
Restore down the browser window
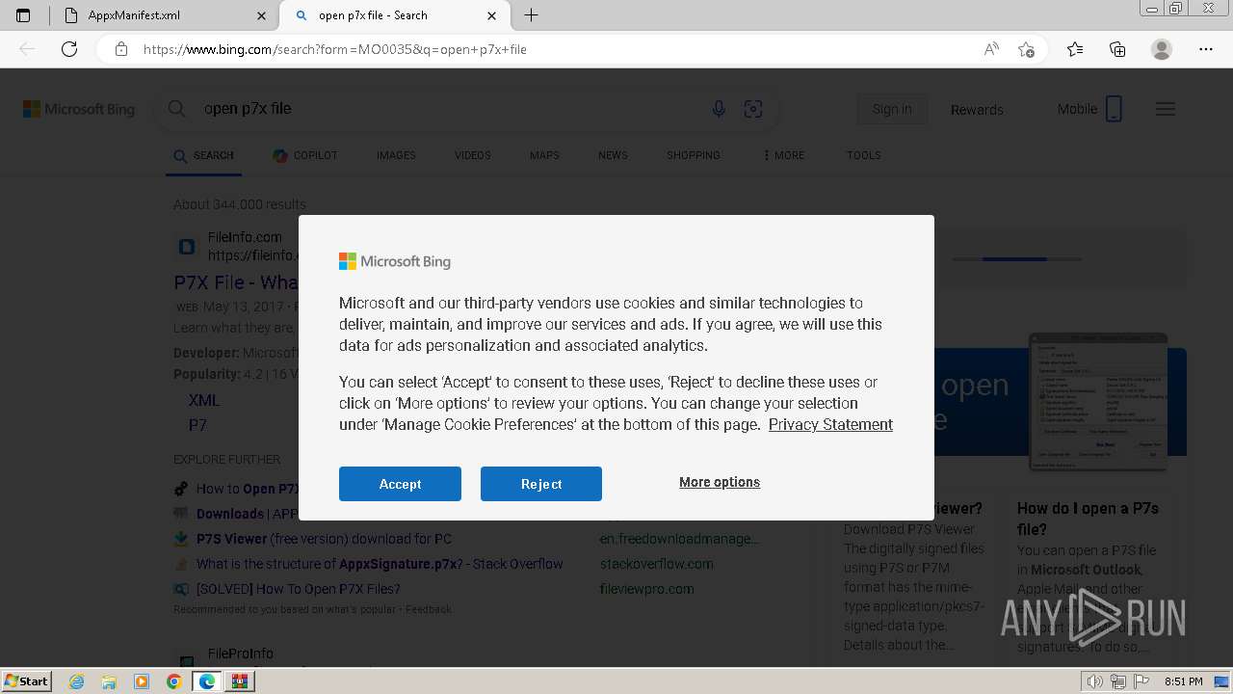coord(1175,9)
